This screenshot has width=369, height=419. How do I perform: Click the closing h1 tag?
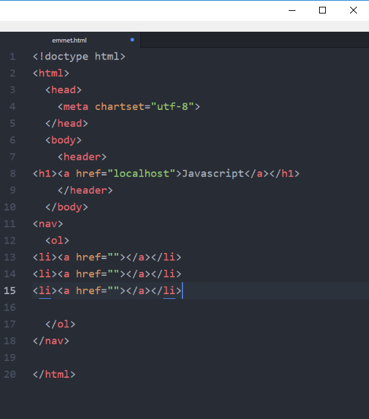pos(285,173)
